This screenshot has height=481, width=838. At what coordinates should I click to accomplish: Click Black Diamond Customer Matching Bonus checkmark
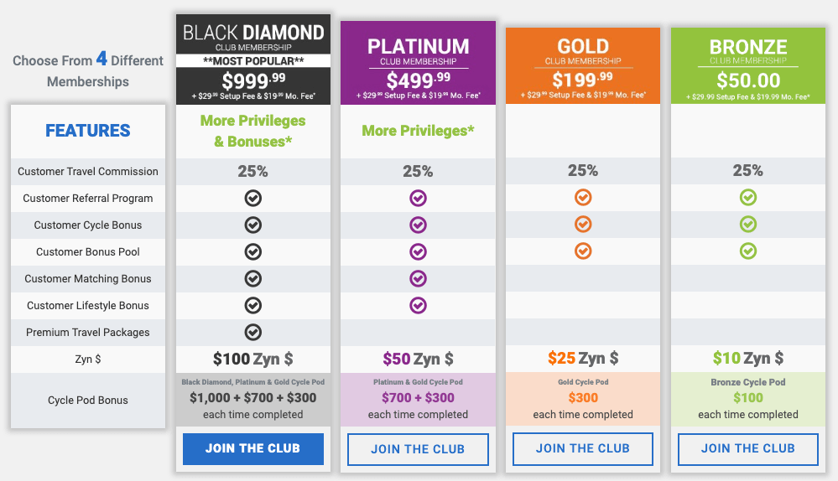point(252,279)
